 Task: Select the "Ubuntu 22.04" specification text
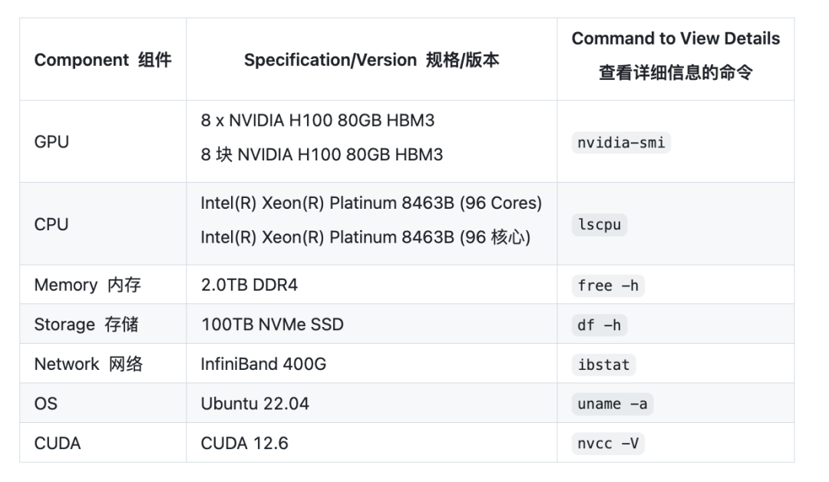255,404
